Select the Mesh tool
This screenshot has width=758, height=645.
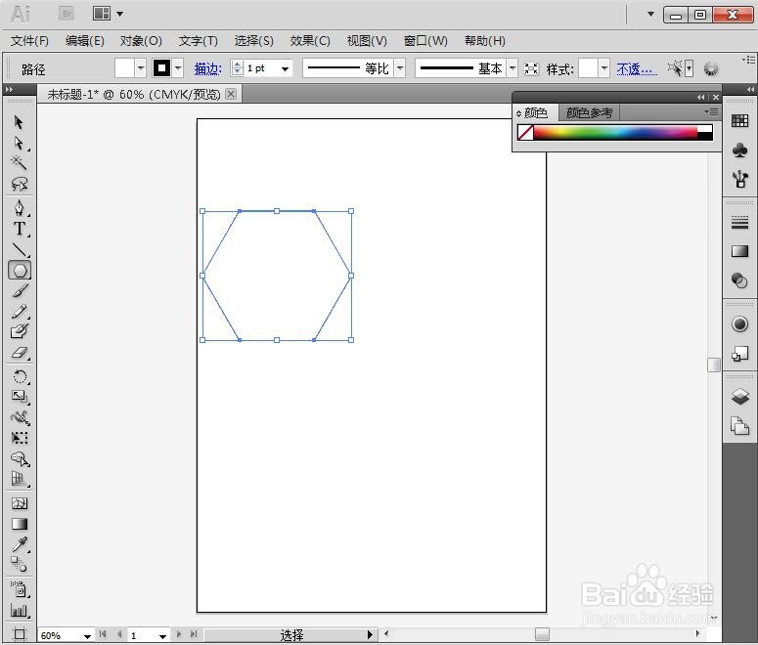[20, 503]
